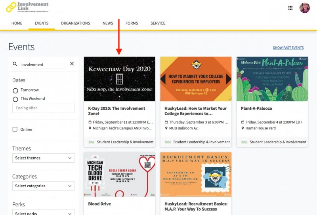The height and width of the screenshot is (215, 317).
Task: Switch to the EVENTS tab
Action: coord(42,23)
